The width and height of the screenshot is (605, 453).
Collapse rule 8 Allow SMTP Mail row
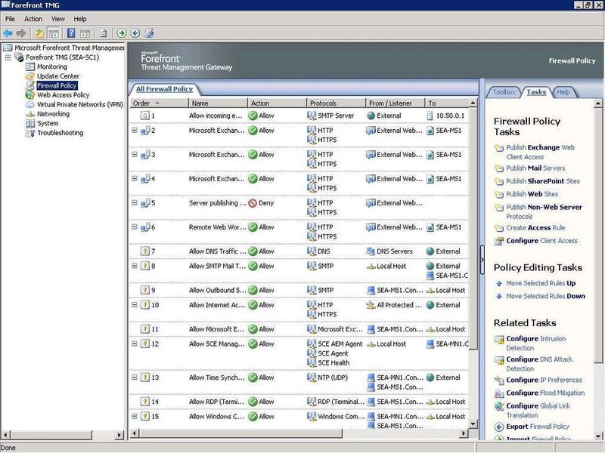135,266
